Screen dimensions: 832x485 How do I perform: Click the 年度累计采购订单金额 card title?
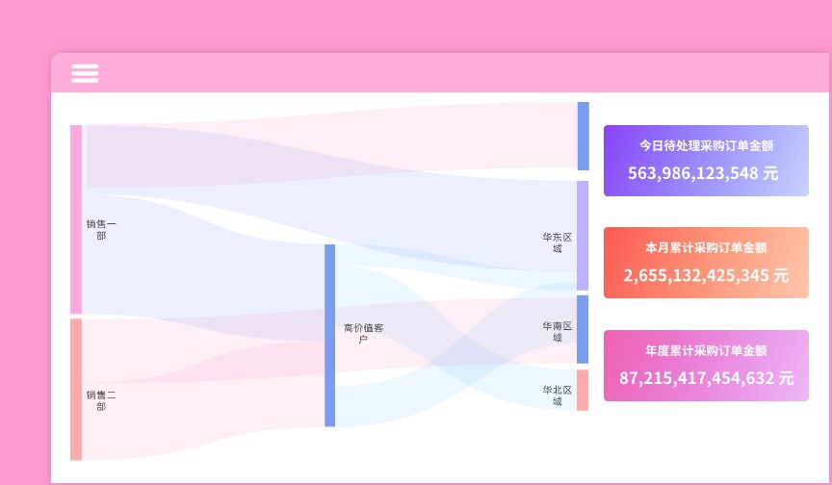pos(706,350)
